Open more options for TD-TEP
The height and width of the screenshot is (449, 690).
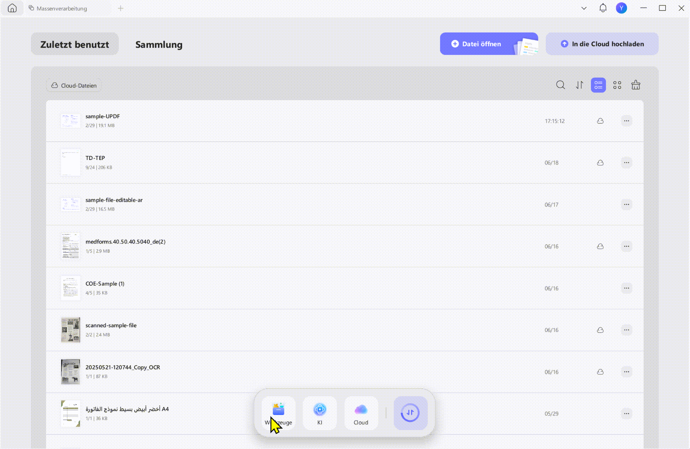pyautogui.click(x=627, y=163)
